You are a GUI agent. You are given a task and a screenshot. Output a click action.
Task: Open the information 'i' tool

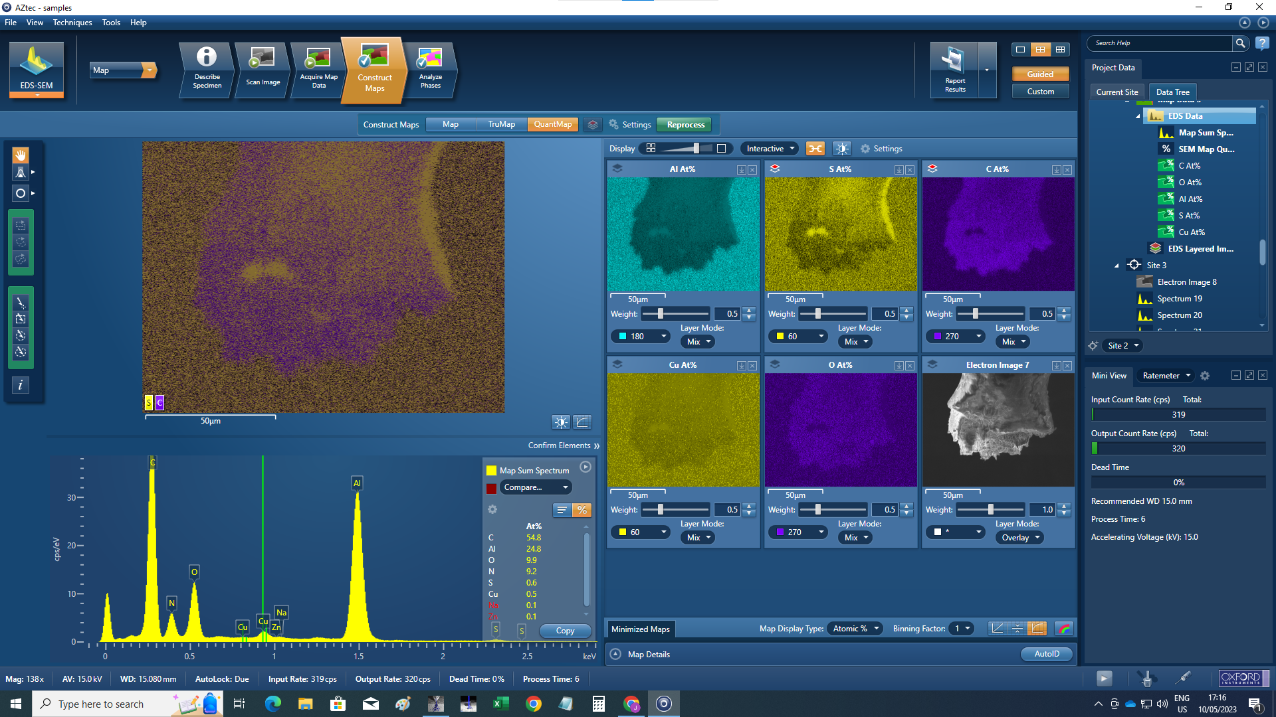click(x=21, y=385)
